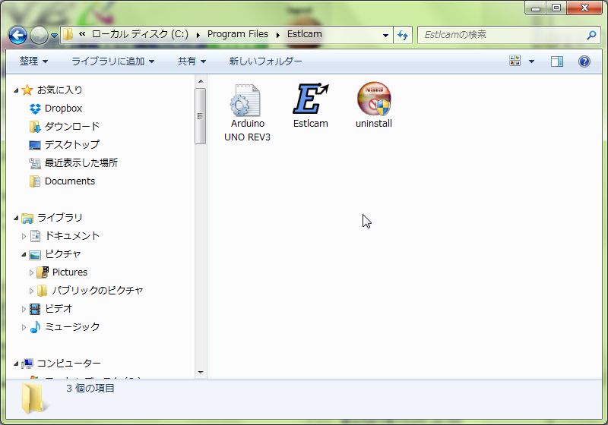608x425 pixels.
Task: Click Program Files in the breadcrumb path
Action: point(237,34)
